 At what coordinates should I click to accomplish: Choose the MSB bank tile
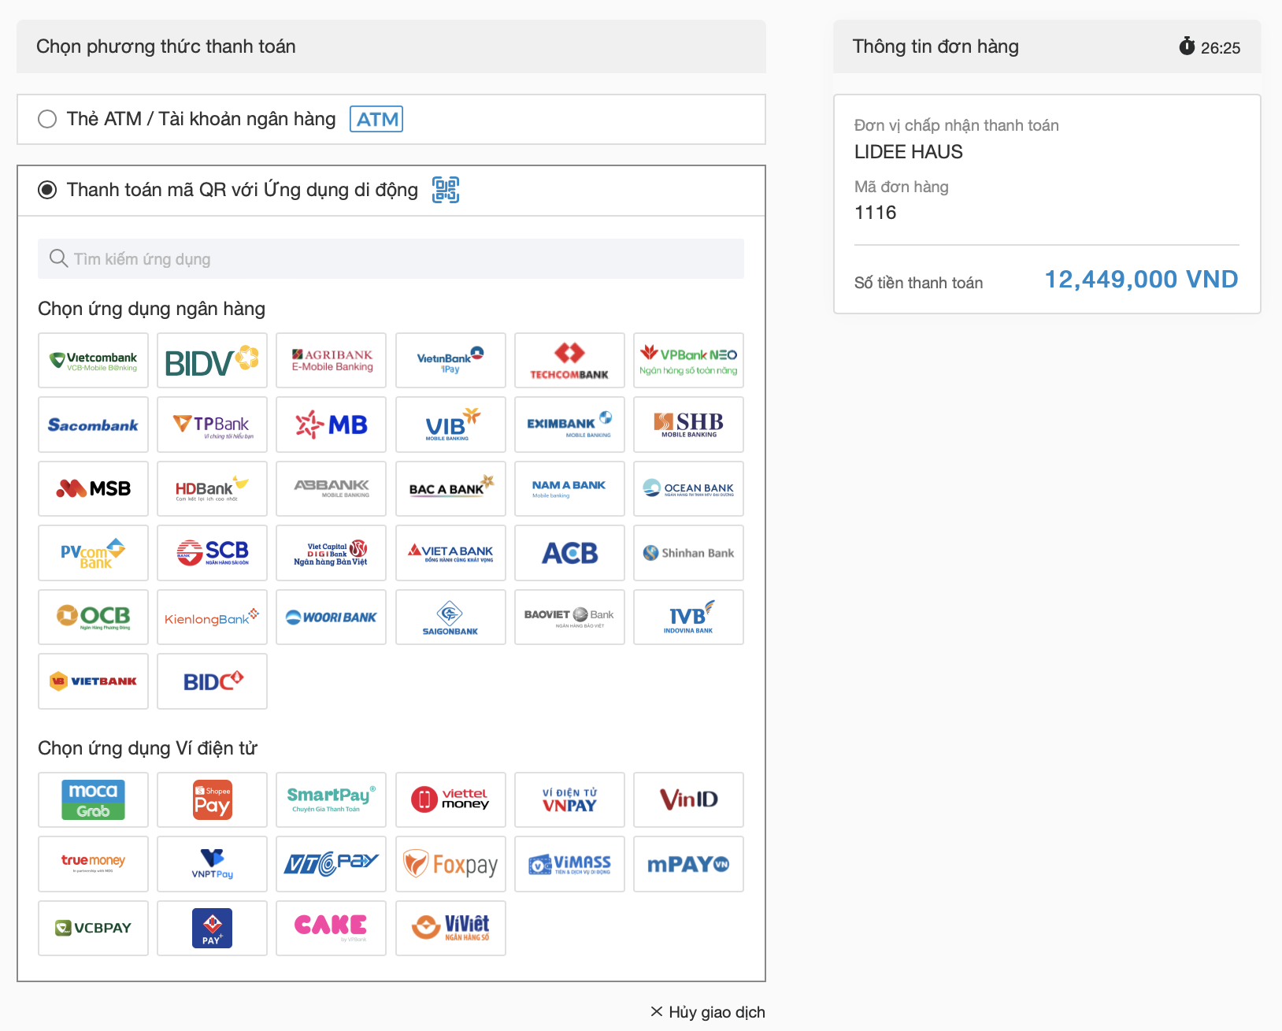[x=93, y=488]
